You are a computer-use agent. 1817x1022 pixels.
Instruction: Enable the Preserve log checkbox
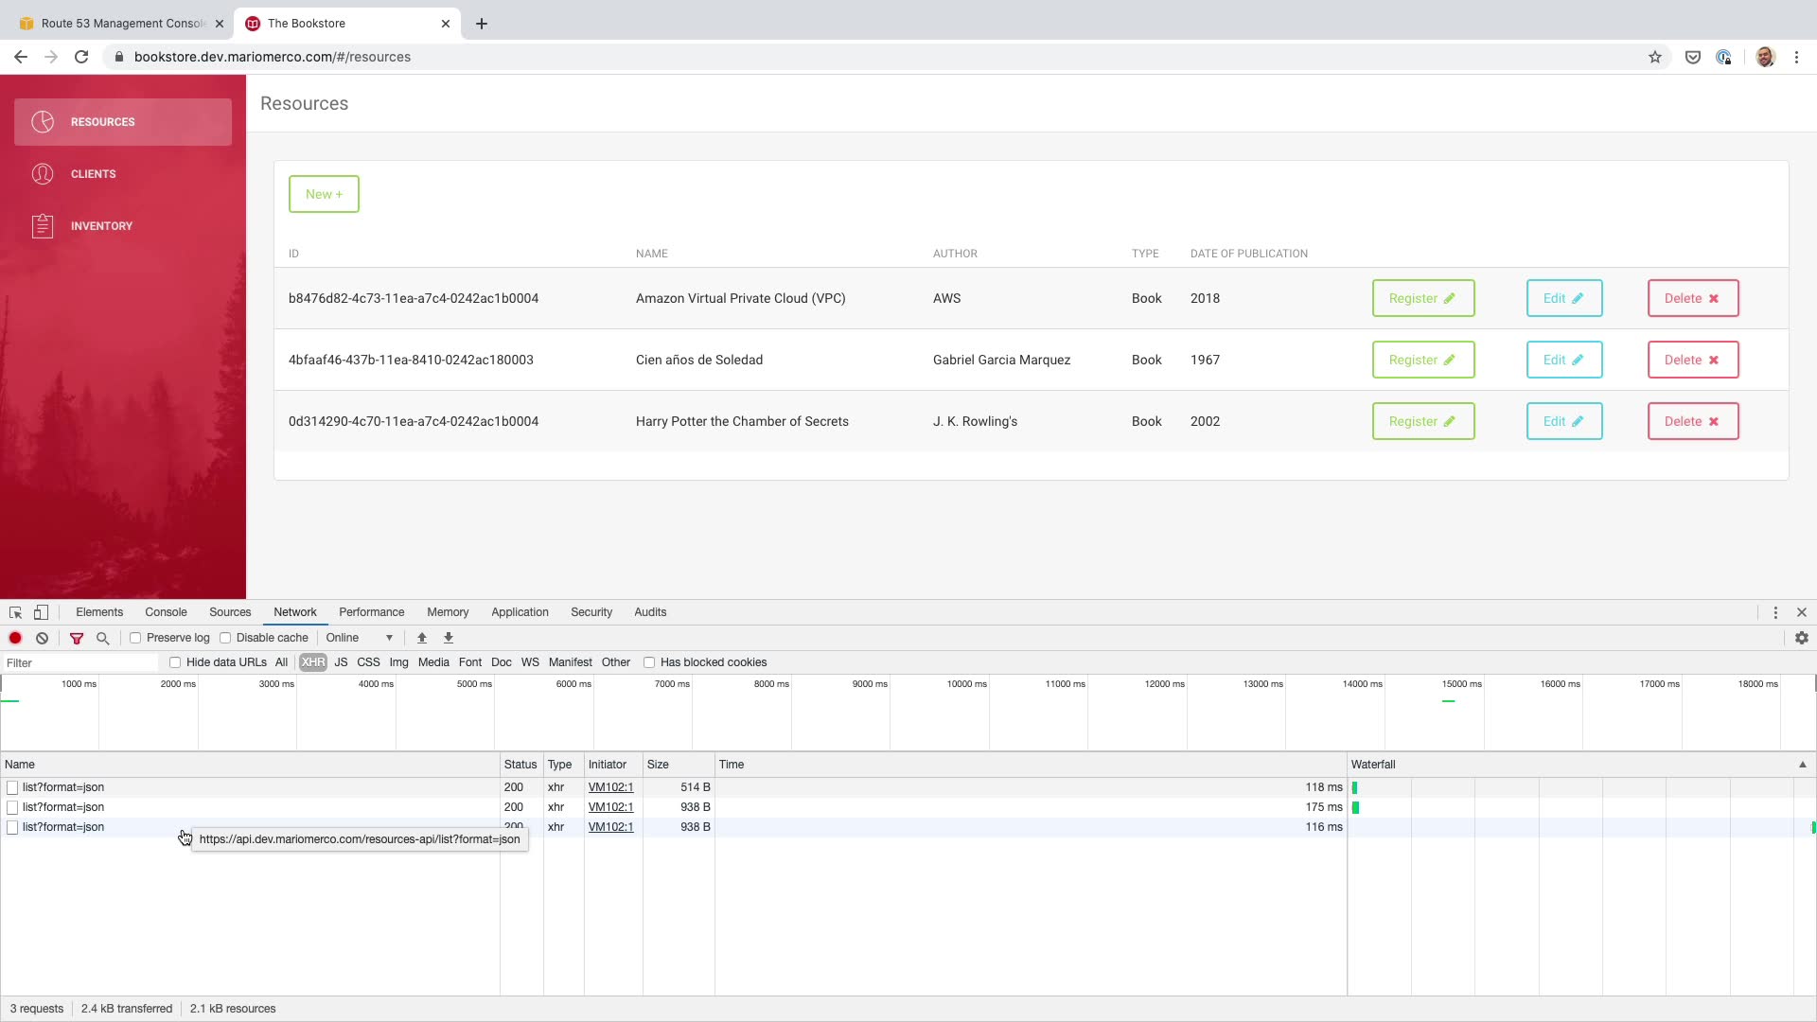(x=135, y=638)
